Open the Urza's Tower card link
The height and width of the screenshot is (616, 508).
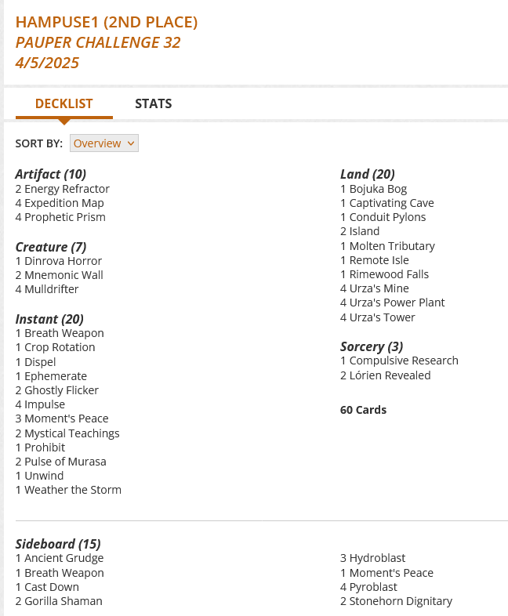point(382,317)
